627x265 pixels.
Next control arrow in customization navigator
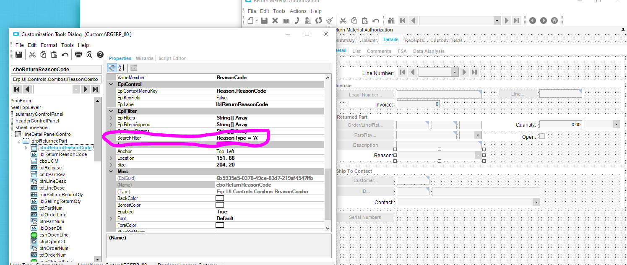(86, 89)
